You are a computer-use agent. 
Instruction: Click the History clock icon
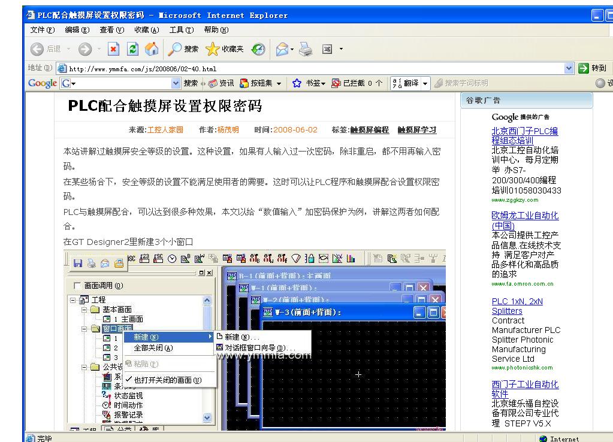tap(258, 49)
